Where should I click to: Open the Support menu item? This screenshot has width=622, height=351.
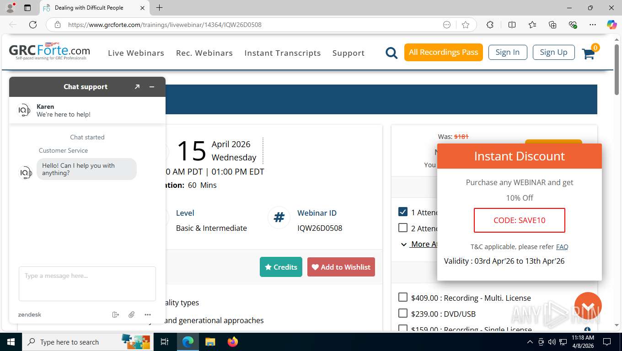coord(349,53)
